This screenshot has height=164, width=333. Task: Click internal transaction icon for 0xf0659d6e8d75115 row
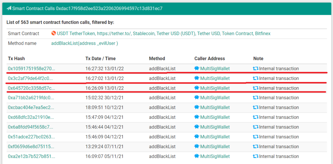pyautogui.click(x=256, y=146)
